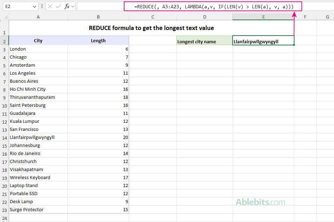Select cell containing Amsterdam

pyautogui.click(x=38, y=65)
